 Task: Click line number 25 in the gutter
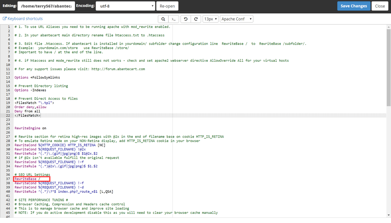click(8, 128)
